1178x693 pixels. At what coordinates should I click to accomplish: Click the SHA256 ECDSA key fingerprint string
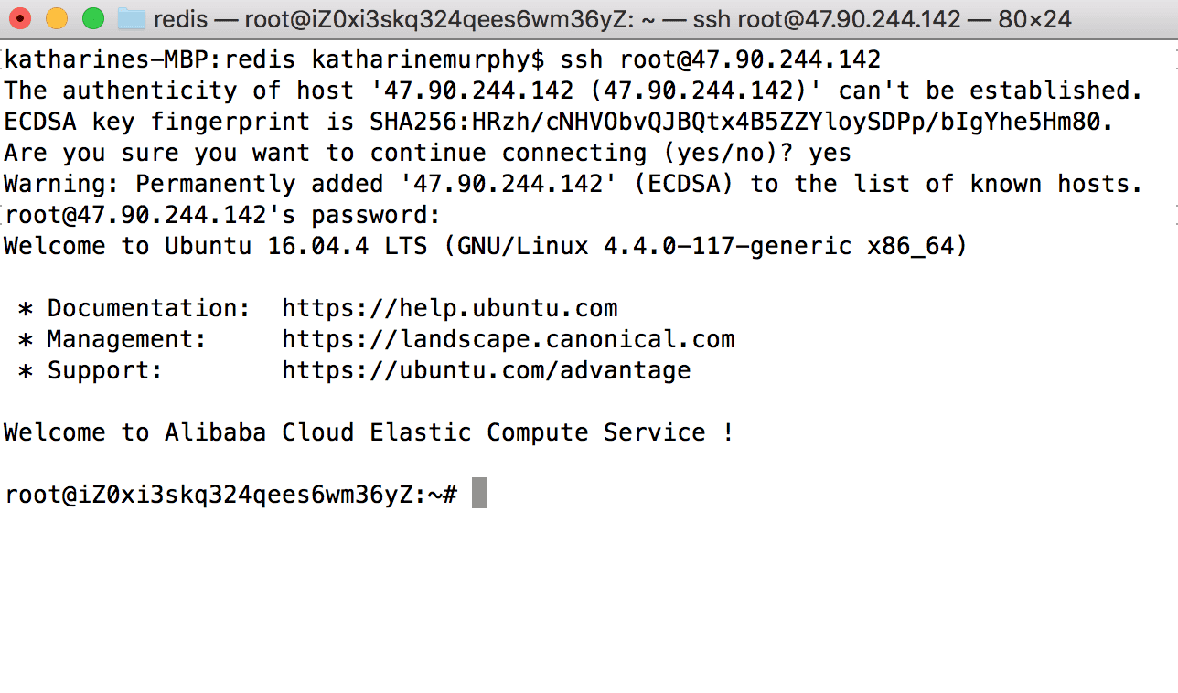coord(734,122)
